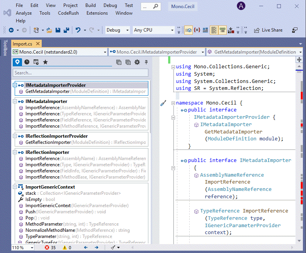The height and width of the screenshot is (253, 306).
Task: Toggle the location pin tab in the navigation panel
Action: (x=17, y=62)
